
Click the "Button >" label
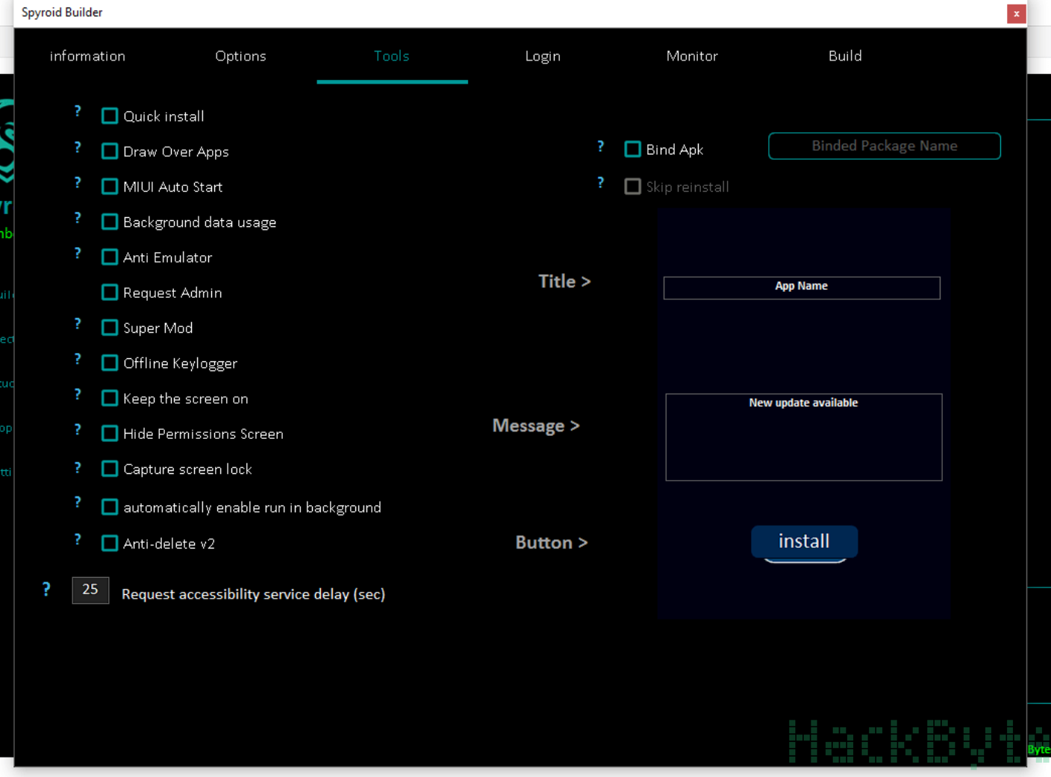tap(552, 543)
